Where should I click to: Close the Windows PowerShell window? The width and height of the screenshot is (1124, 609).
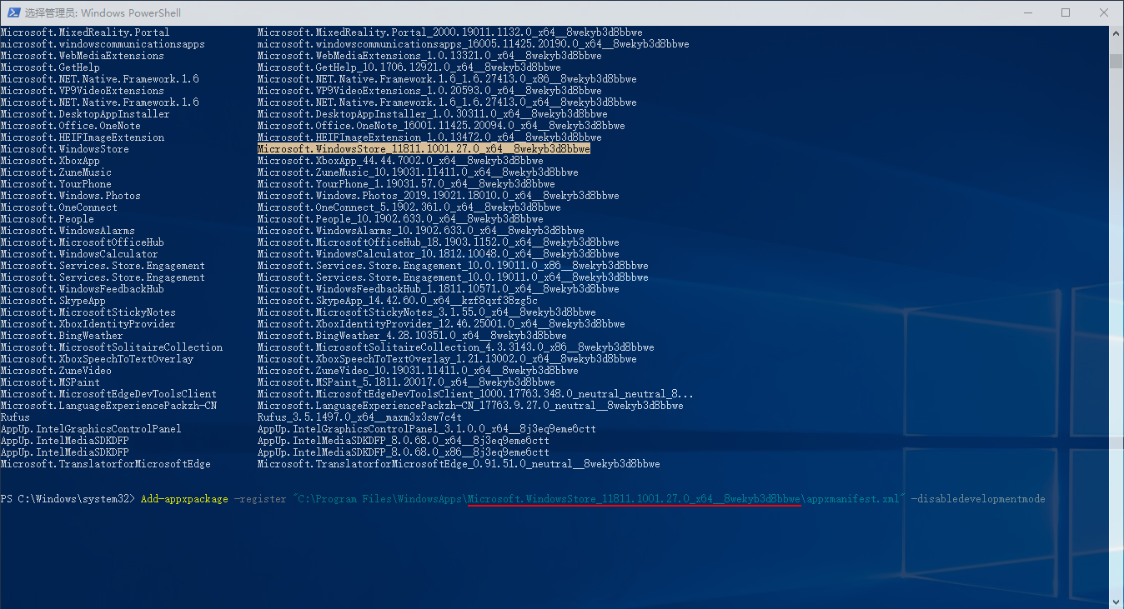[1104, 12]
